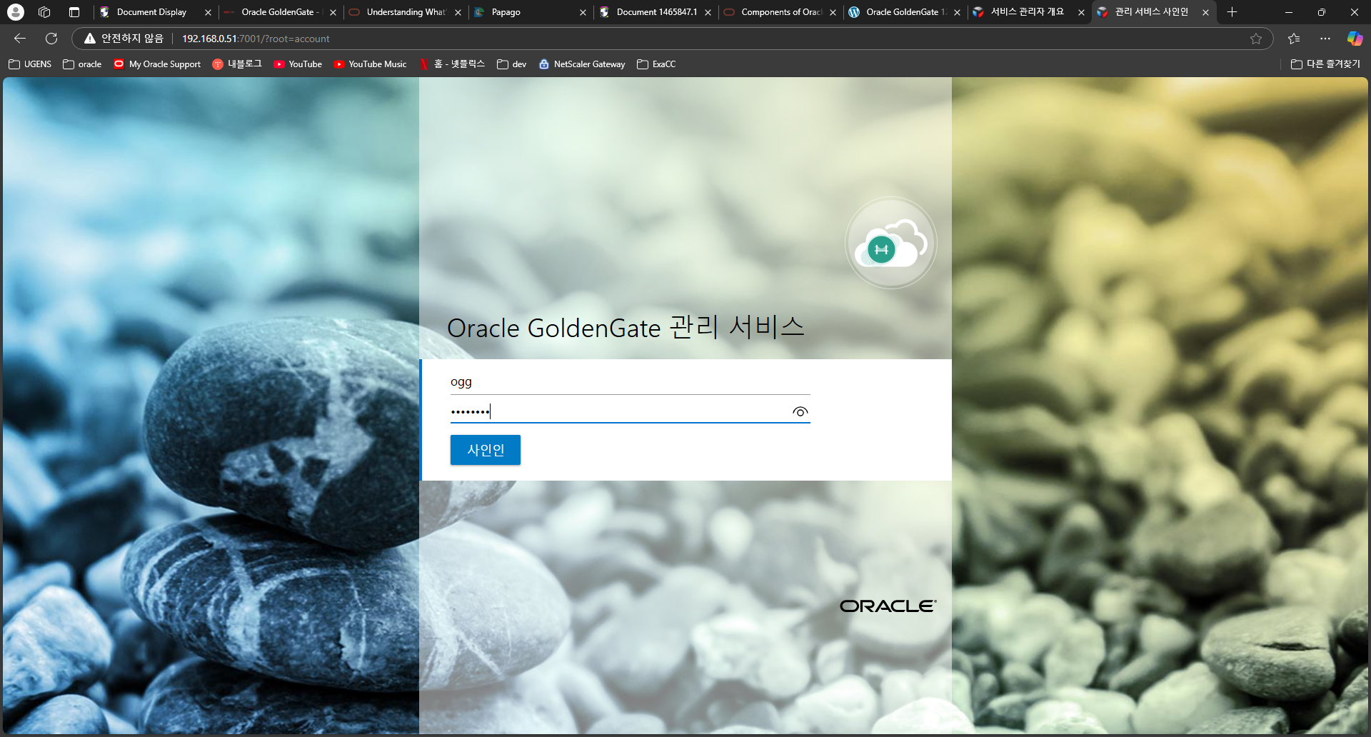Close the Papago tab
This screenshot has width=1371, height=737.
[x=583, y=12]
